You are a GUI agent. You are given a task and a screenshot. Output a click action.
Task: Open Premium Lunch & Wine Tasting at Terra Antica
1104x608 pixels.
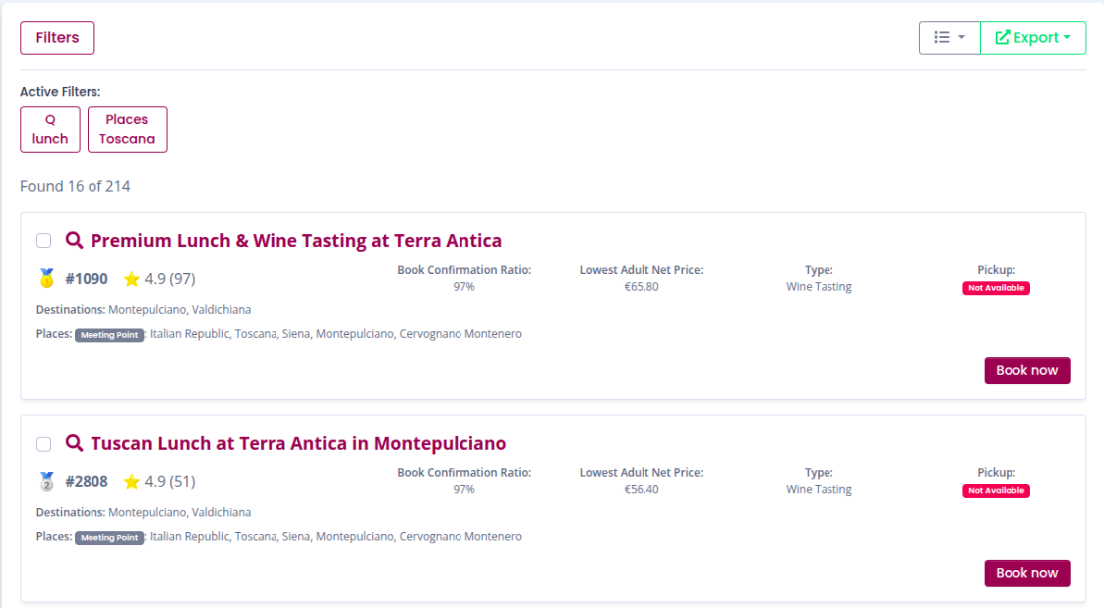point(296,241)
